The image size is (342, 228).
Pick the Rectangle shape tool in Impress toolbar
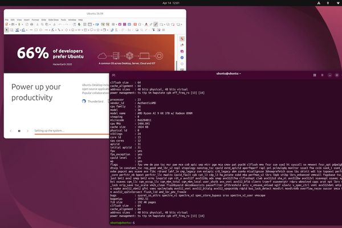[36, 30]
